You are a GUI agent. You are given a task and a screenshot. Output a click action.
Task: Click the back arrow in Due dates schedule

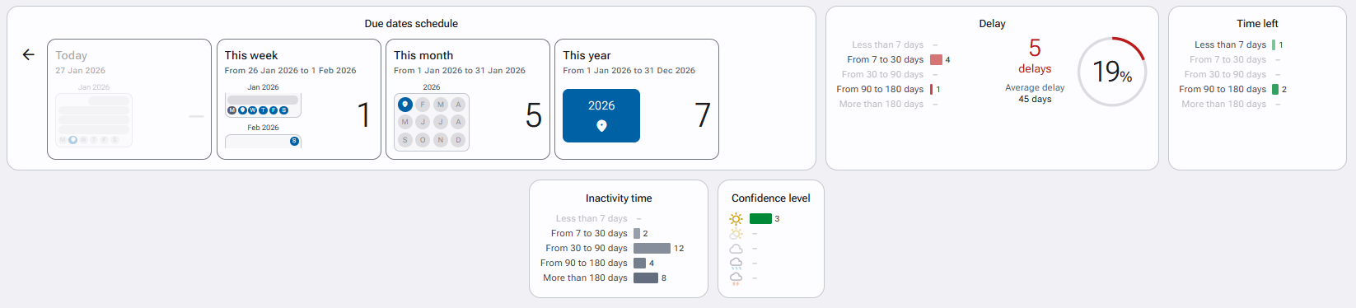point(28,54)
